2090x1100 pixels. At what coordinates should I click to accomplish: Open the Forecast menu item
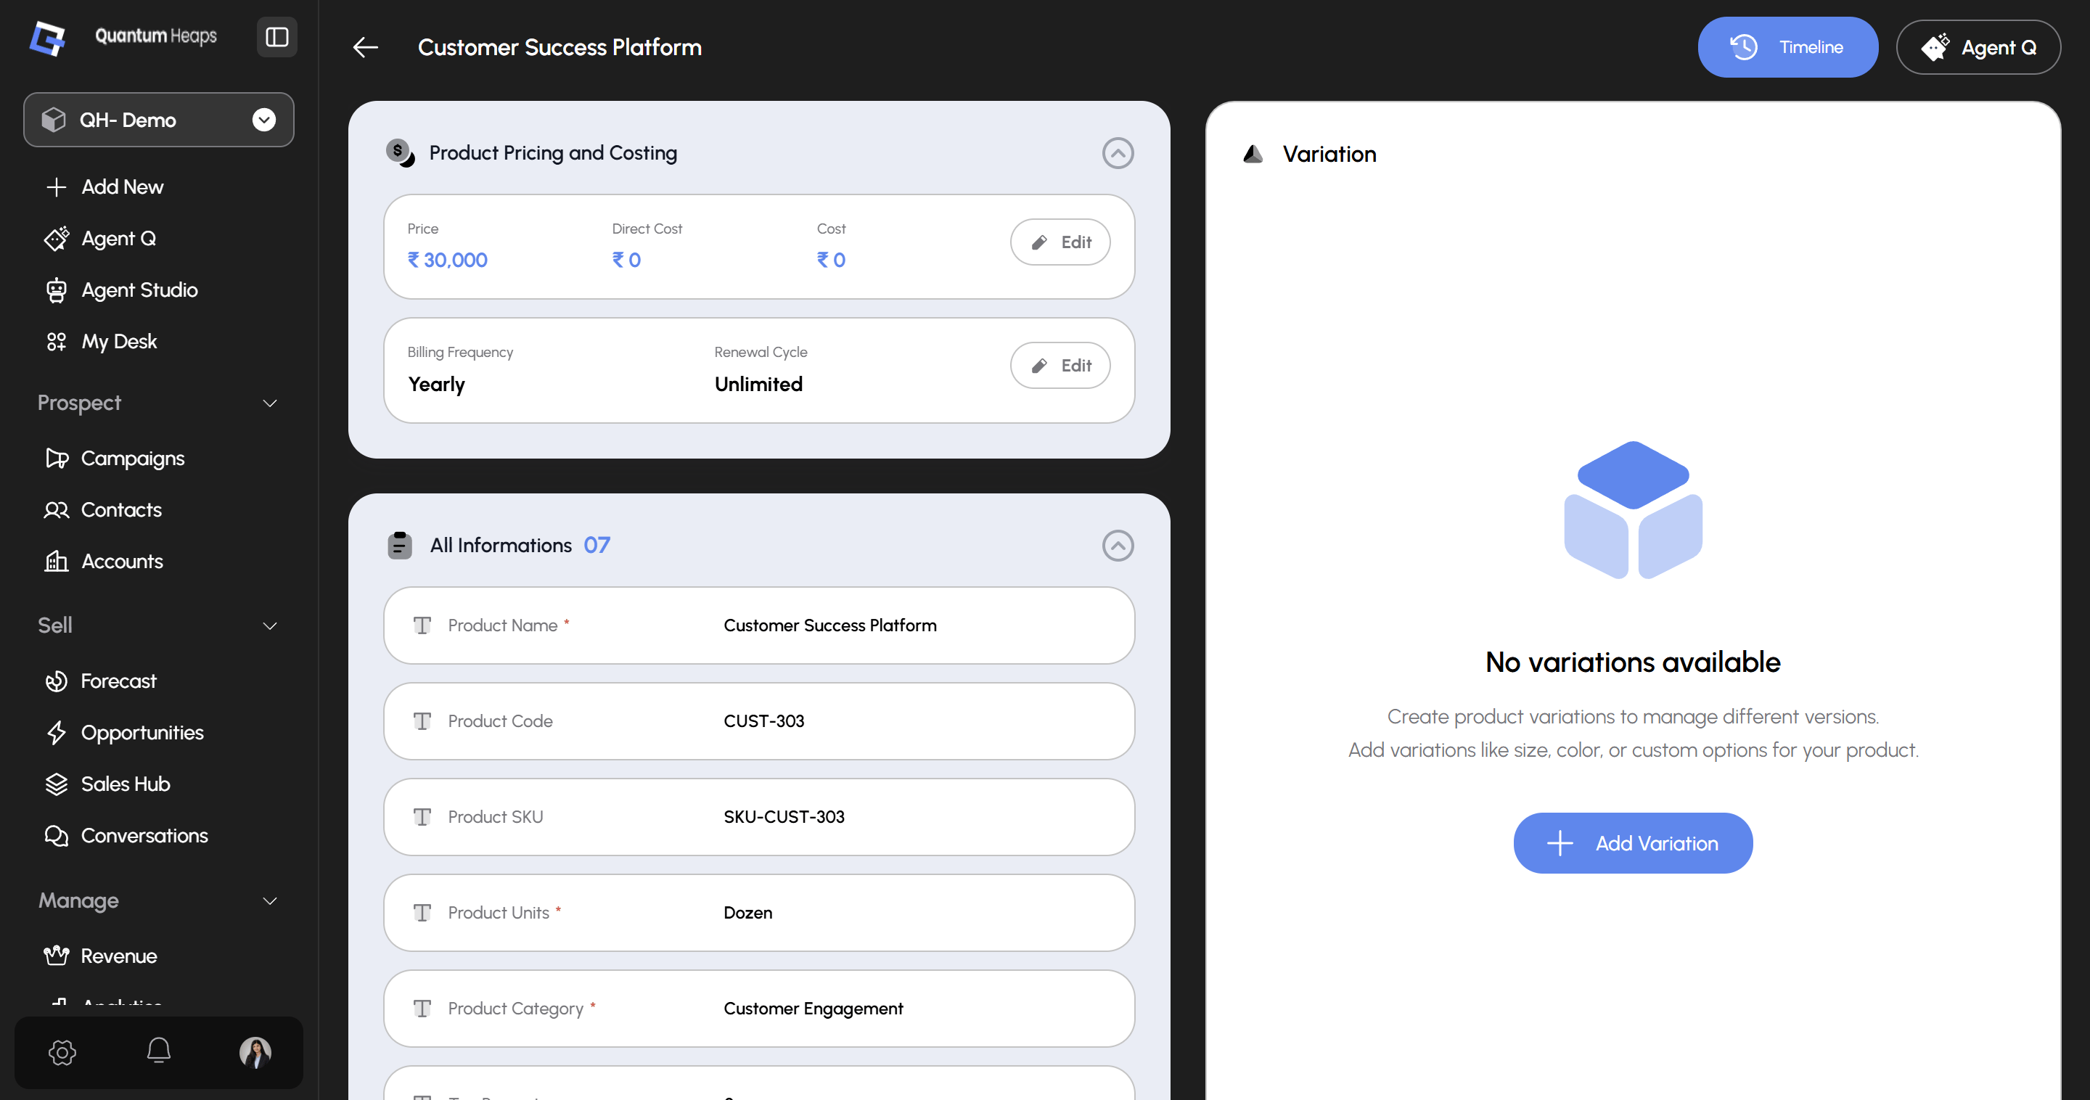118,681
